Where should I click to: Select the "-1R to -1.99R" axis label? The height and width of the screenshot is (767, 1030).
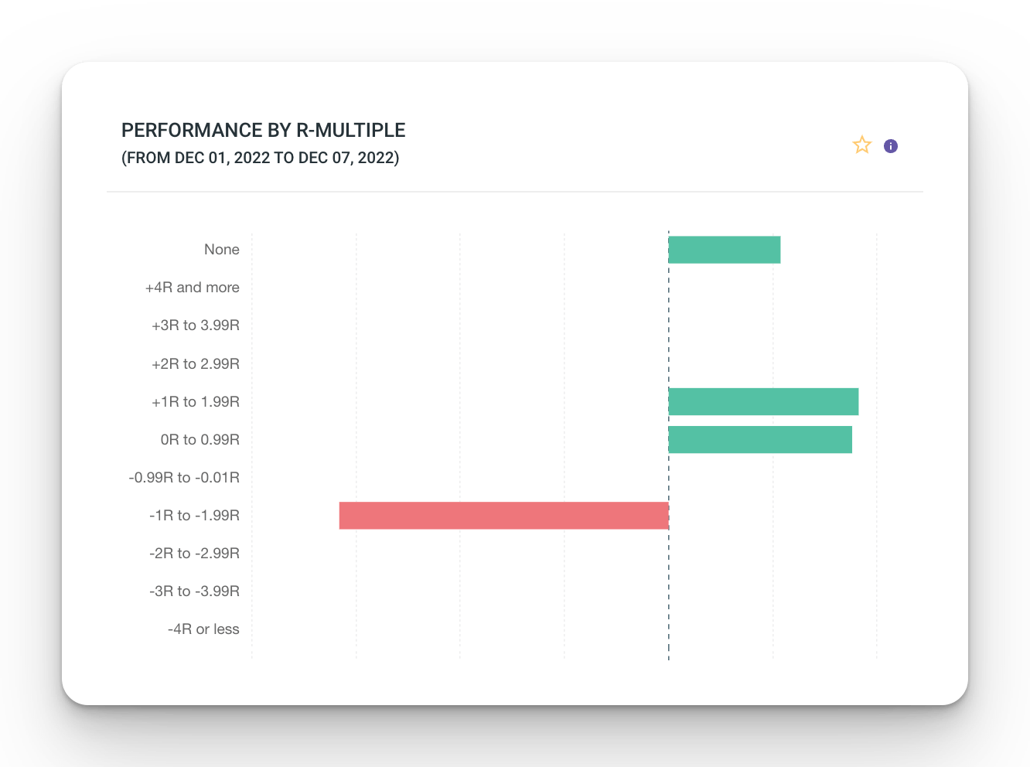click(194, 516)
